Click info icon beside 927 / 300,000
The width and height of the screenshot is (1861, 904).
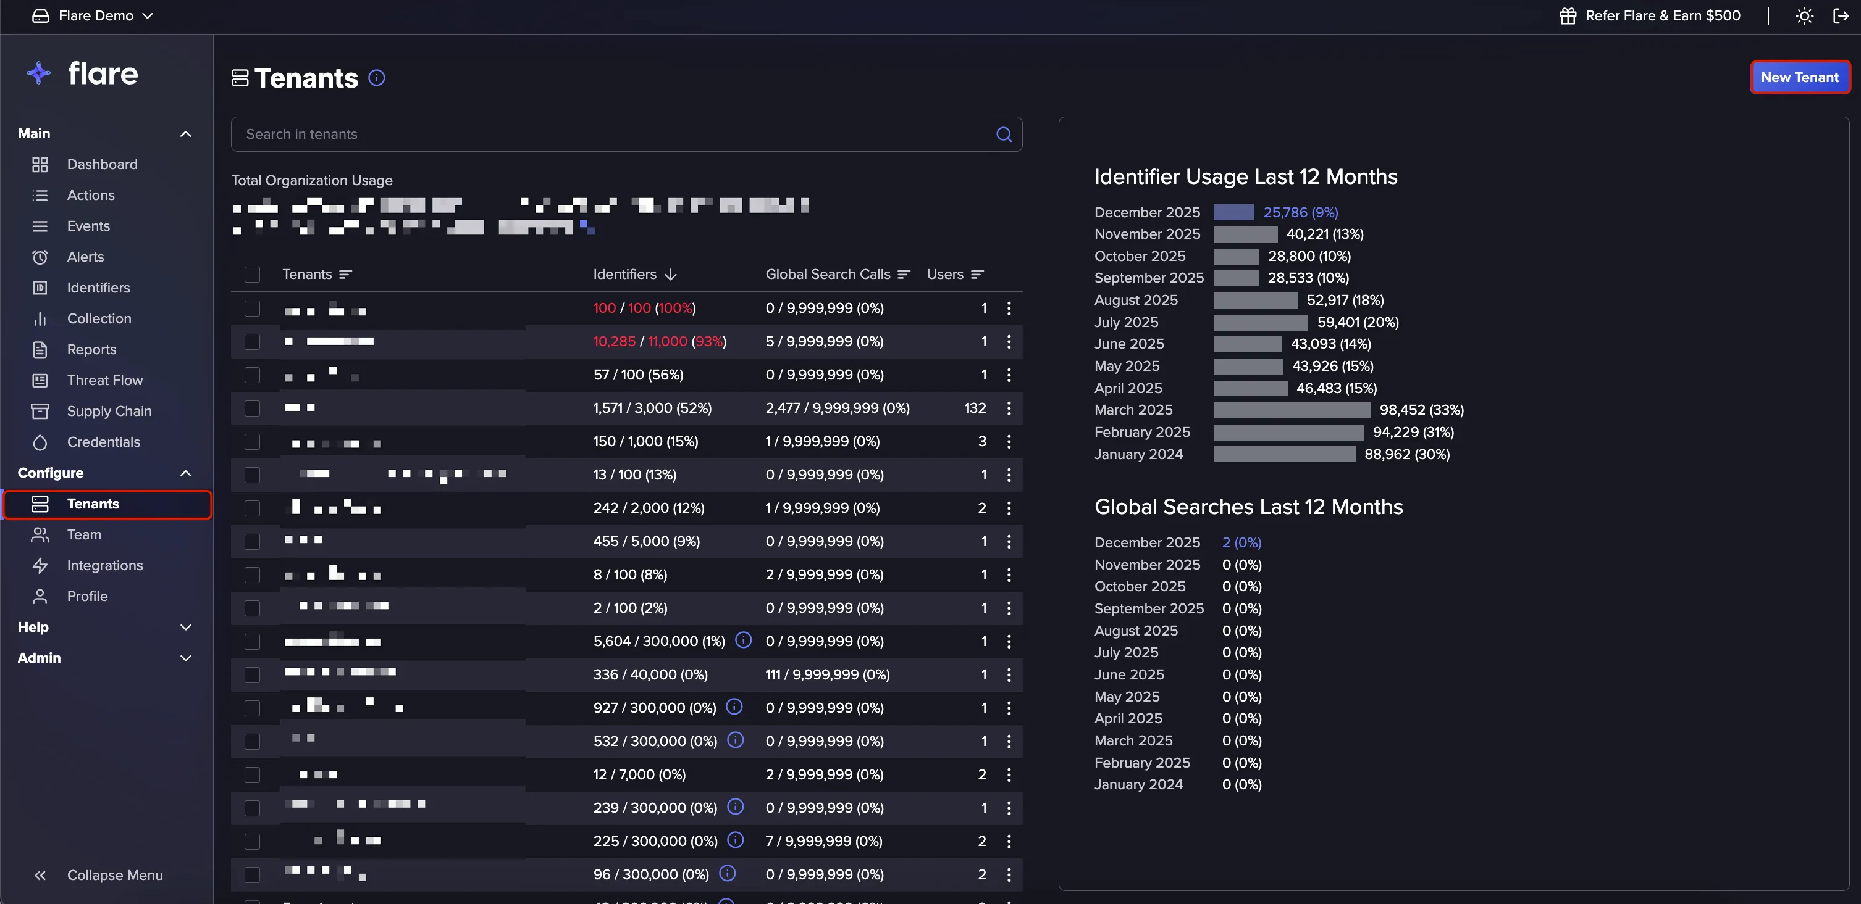point(734,707)
